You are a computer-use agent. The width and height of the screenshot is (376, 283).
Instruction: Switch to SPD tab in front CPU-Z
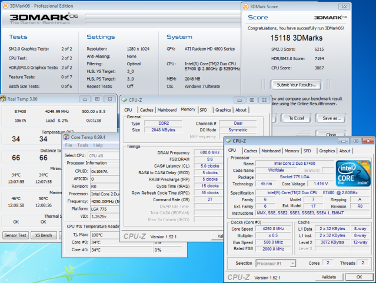[307, 151]
